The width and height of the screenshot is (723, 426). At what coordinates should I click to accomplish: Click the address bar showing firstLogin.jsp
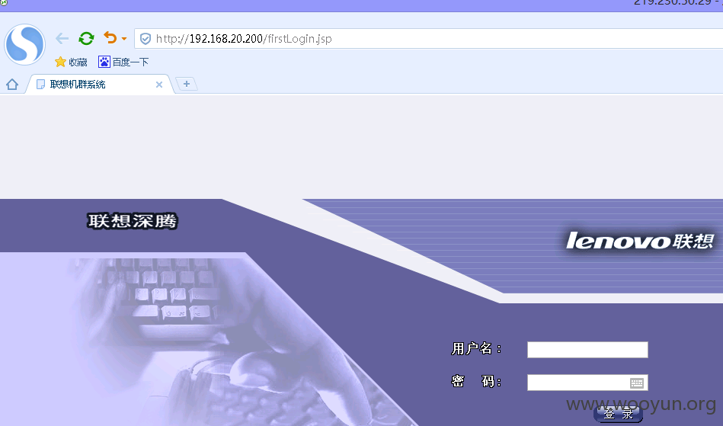429,39
